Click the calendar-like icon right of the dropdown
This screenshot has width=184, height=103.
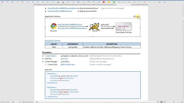click(89, 2)
